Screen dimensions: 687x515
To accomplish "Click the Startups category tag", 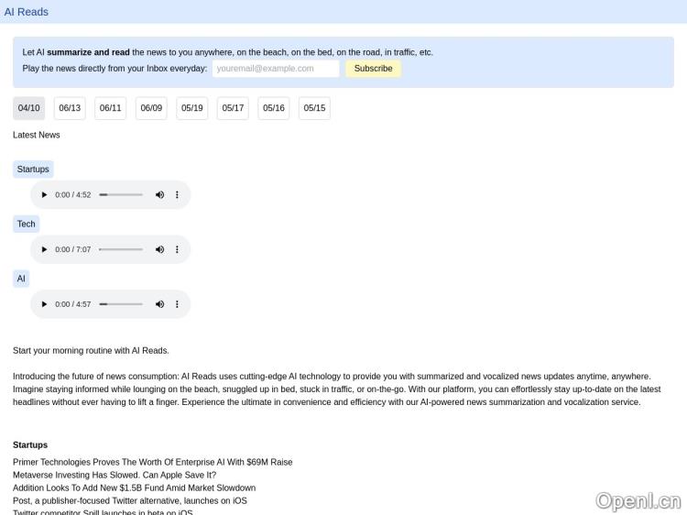I will pyautogui.click(x=33, y=170).
